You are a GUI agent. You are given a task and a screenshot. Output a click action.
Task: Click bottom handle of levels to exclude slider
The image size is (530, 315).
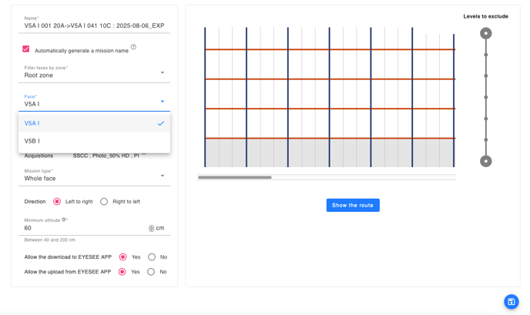pyautogui.click(x=485, y=162)
